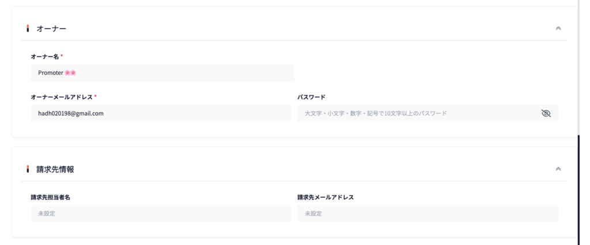Click the オーナー名 input containing Promoter
Viewport: 590px width, 245px height.
pos(162,73)
